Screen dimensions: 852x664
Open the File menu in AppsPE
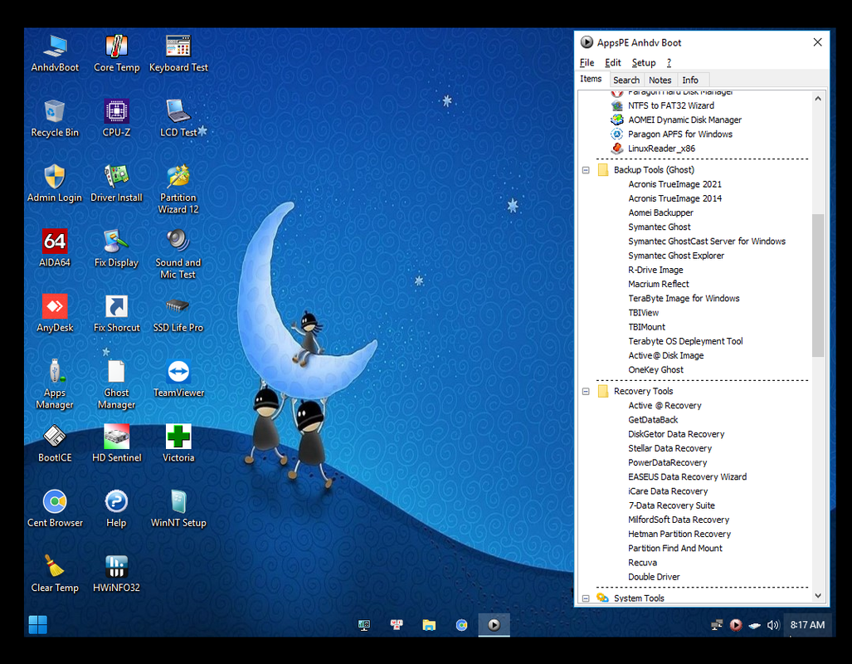coord(587,63)
